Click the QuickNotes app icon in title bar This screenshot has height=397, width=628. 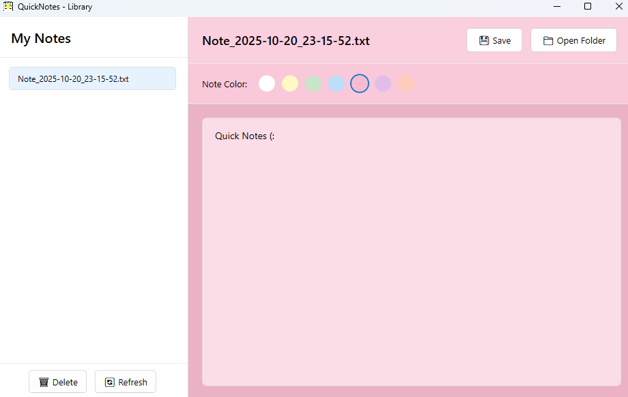click(8, 6)
